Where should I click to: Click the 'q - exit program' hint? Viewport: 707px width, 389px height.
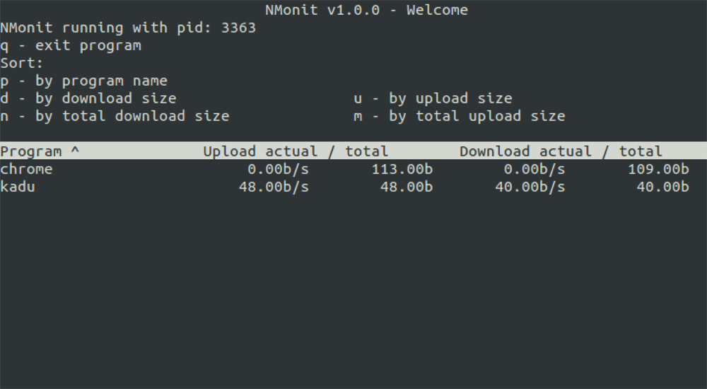pyautogui.click(x=71, y=45)
